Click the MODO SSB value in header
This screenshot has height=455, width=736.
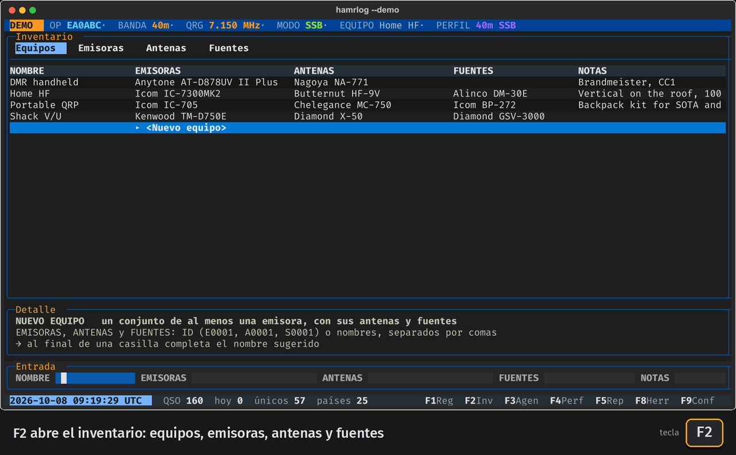click(x=314, y=25)
